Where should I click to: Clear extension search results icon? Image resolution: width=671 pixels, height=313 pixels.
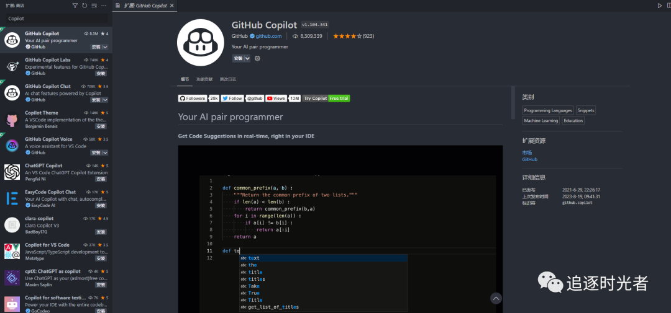click(x=94, y=6)
